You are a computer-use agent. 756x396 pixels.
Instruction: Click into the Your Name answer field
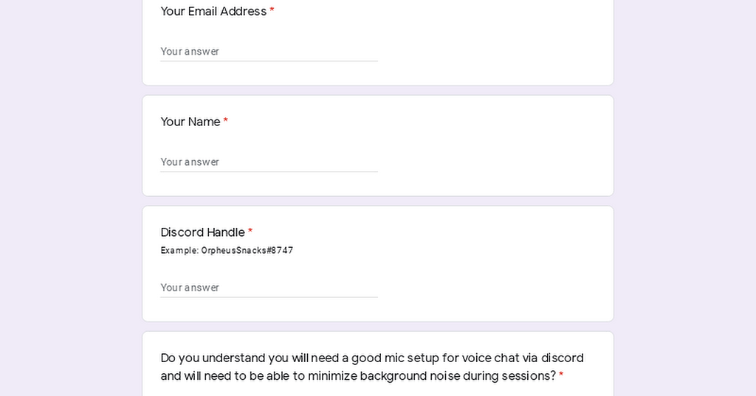click(x=269, y=162)
